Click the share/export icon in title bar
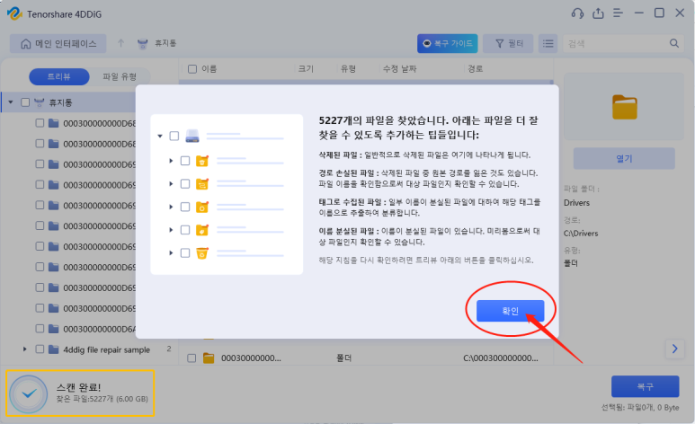 coord(599,13)
